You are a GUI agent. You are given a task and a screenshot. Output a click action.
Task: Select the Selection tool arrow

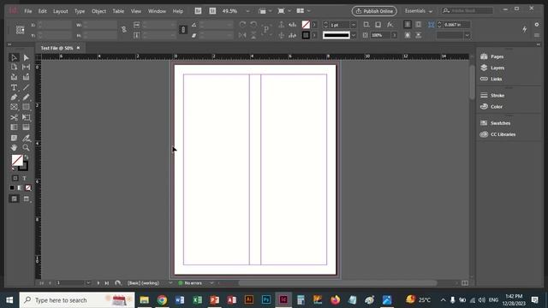(14, 57)
